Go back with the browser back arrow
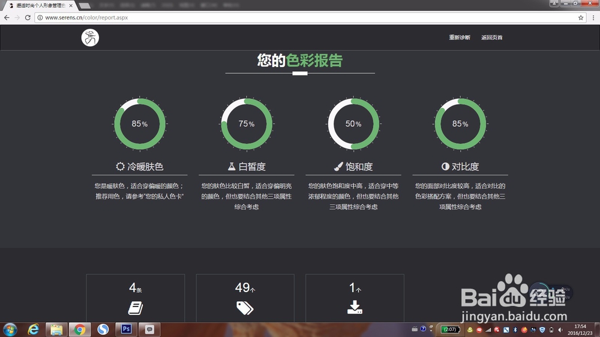This screenshot has width=600, height=337. (7, 17)
